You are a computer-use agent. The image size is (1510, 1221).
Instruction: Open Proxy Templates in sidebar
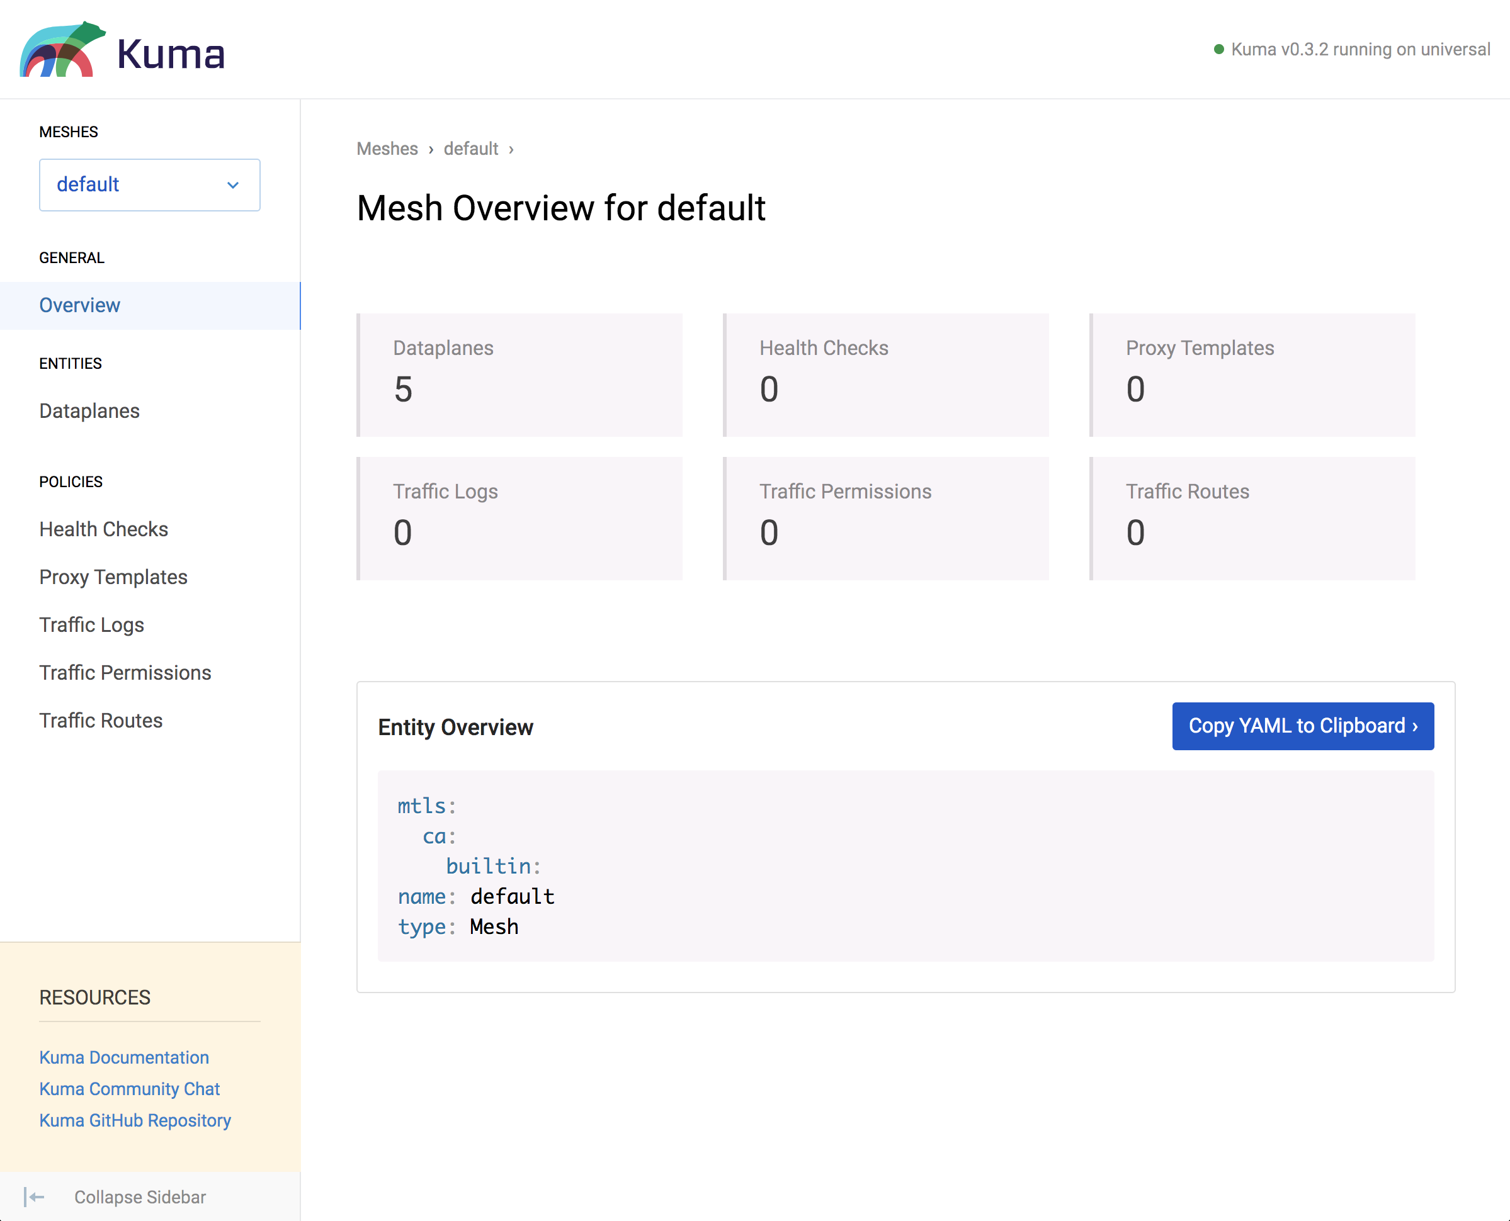[x=113, y=577]
